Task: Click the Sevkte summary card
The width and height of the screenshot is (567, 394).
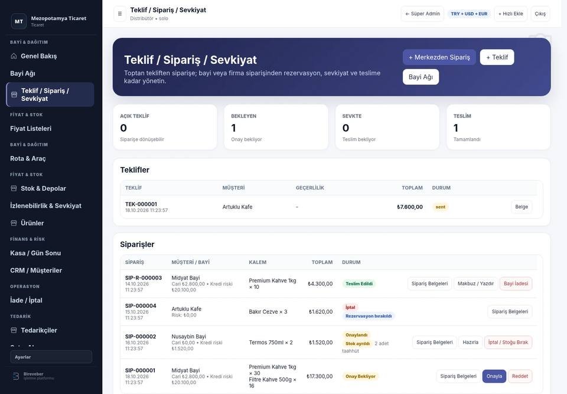Action: click(x=387, y=127)
